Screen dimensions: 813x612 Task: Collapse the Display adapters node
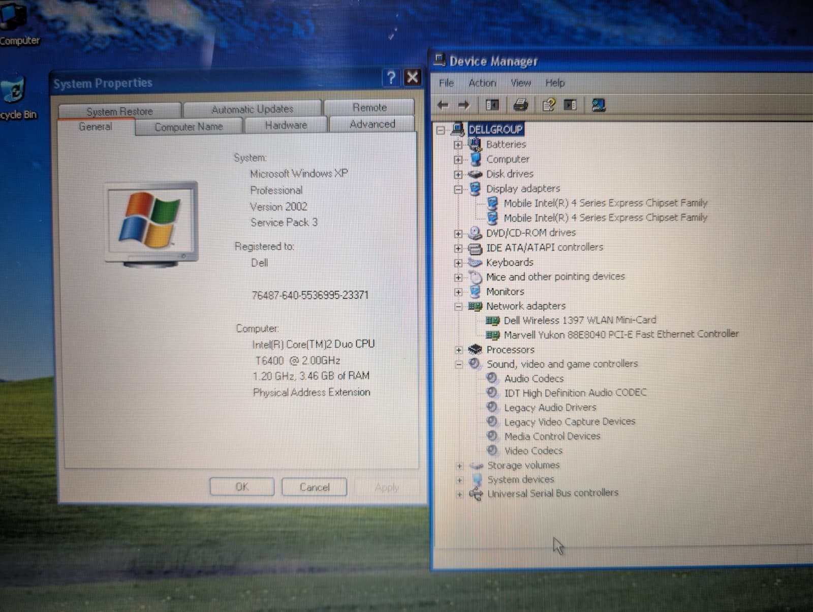point(458,190)
